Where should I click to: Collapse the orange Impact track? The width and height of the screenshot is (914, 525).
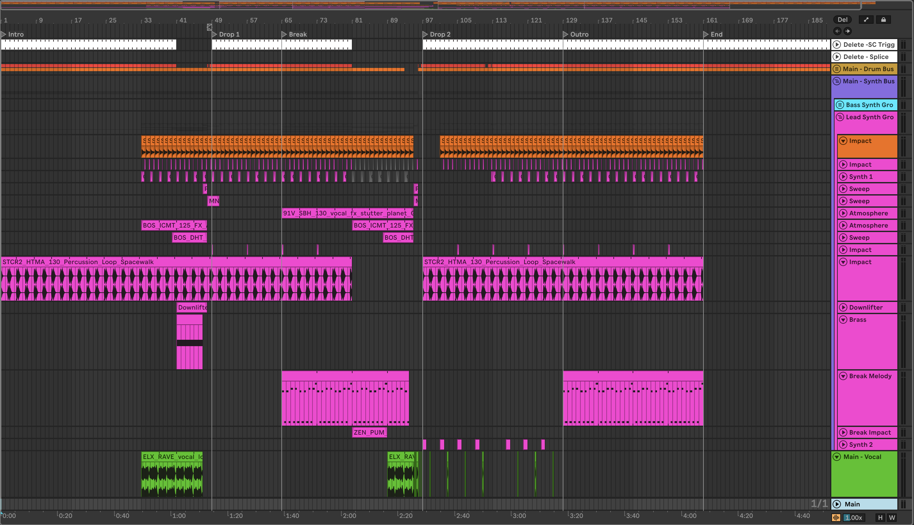(x=843, y=141)
